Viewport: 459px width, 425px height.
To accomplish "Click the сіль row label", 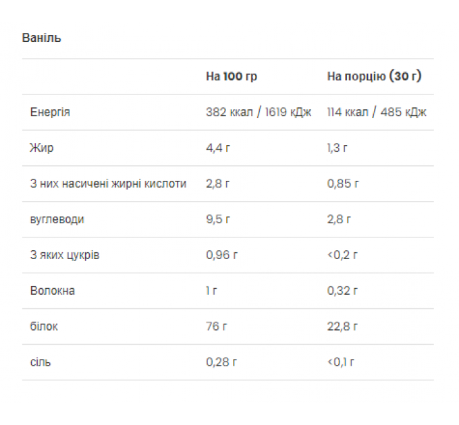I will pos(40,362).
